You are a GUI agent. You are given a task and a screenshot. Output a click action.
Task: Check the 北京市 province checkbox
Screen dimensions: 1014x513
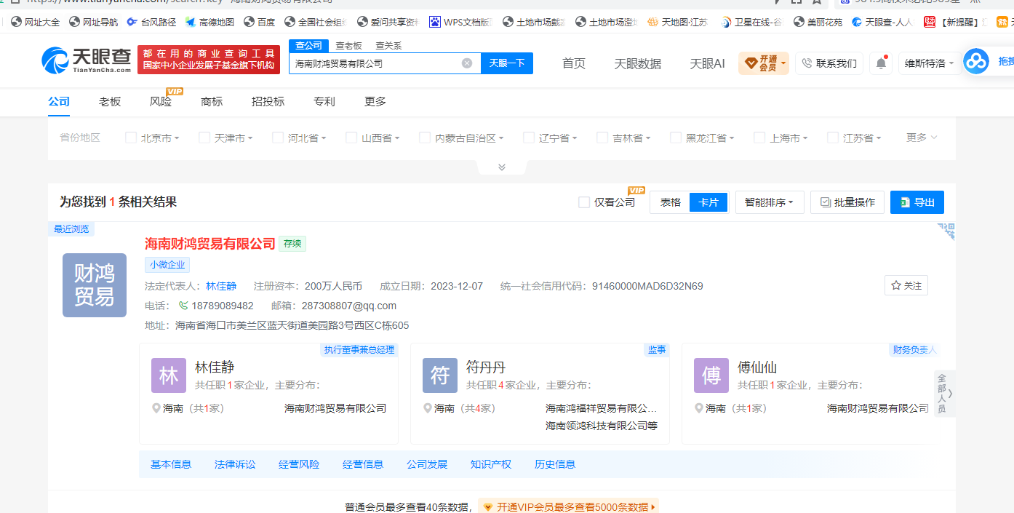coord(131,138)
